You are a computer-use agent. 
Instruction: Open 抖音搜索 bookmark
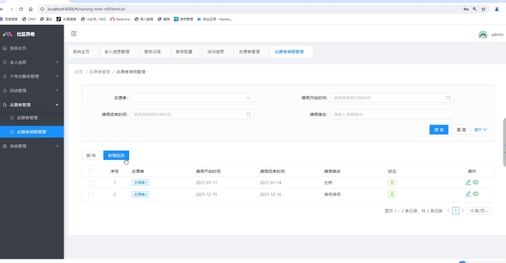click(66, 19)
